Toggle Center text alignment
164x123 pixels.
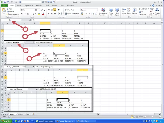[52, 13]
